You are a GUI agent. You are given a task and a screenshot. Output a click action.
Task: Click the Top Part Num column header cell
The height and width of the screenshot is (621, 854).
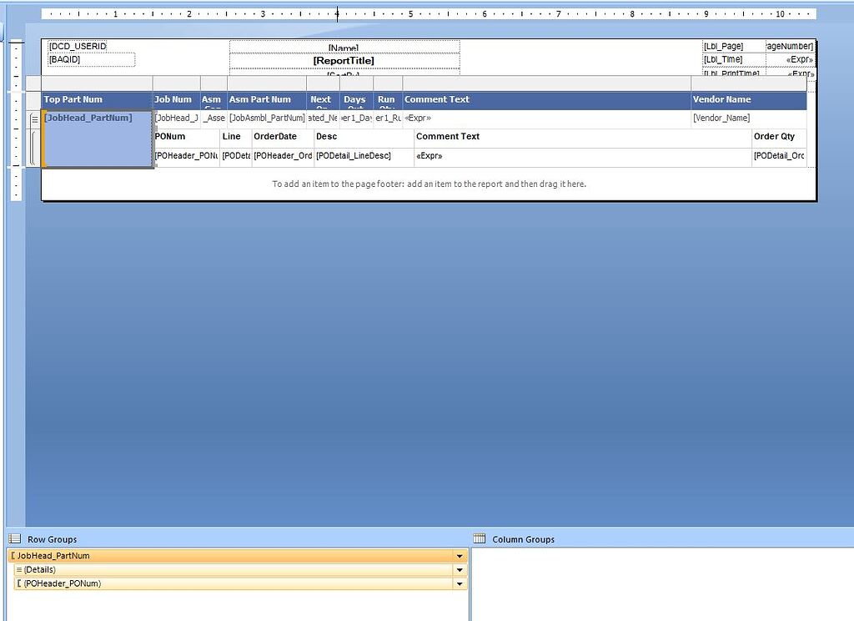pos(94,99)
